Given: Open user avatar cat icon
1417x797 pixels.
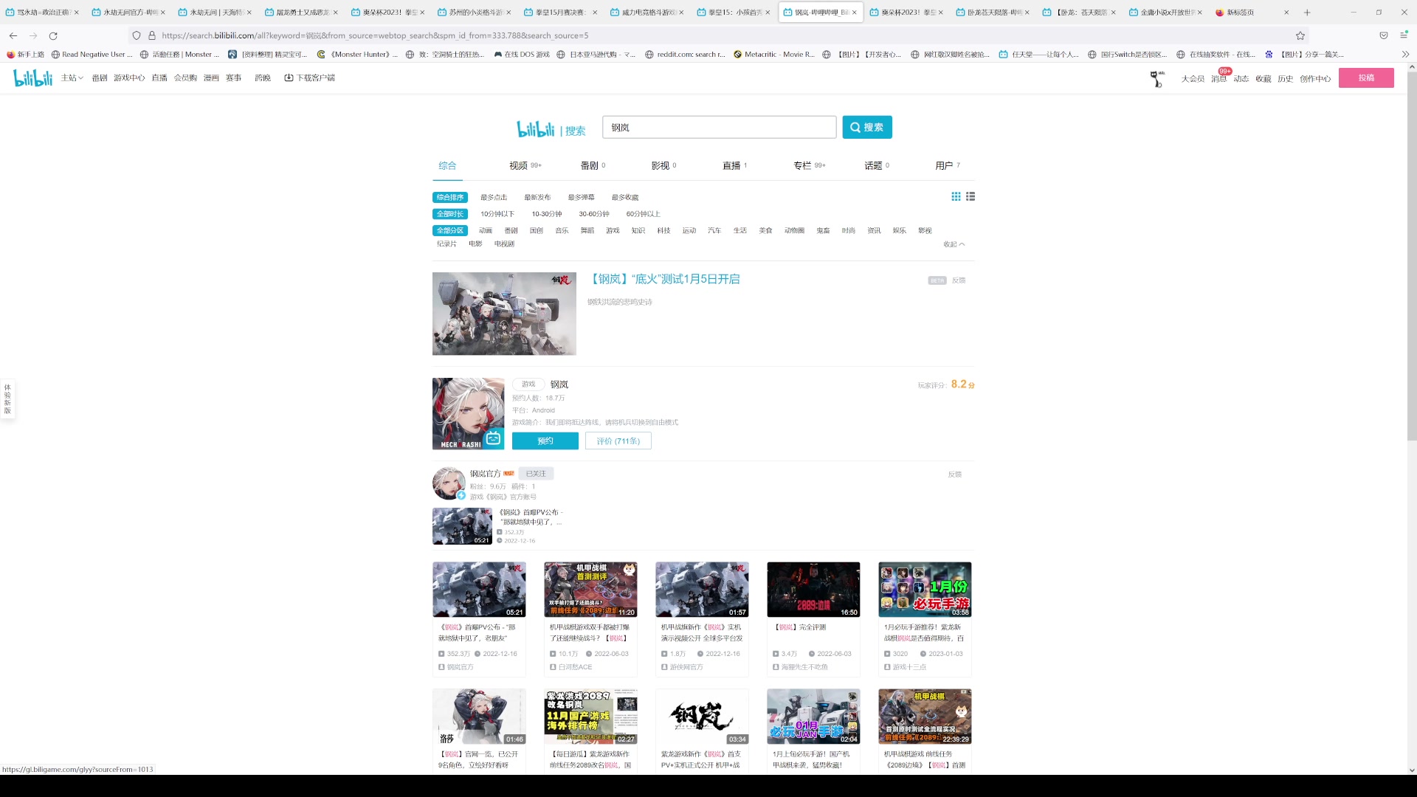Looking at the screenshot, I should point(1156,78).
